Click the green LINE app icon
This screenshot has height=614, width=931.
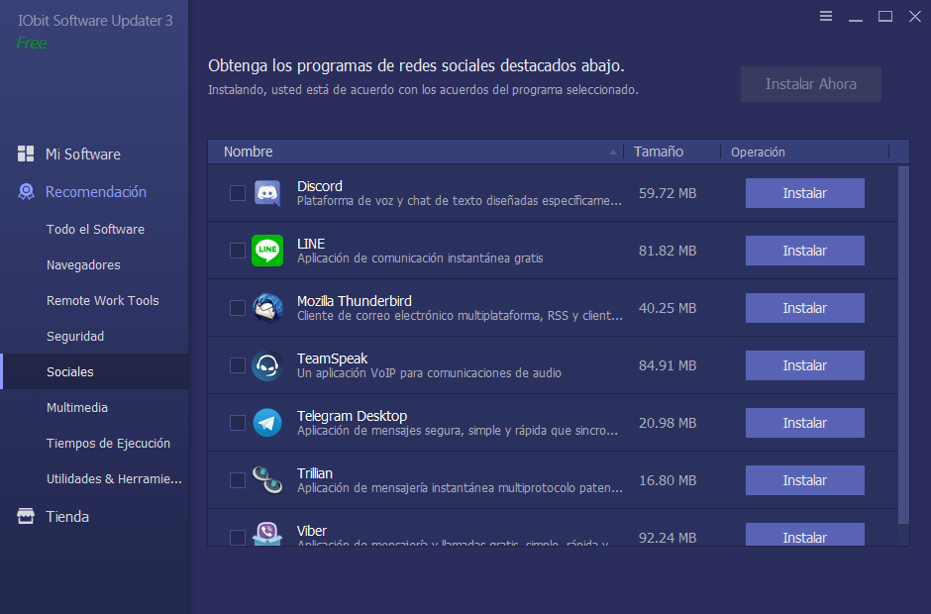pos(267,251)
